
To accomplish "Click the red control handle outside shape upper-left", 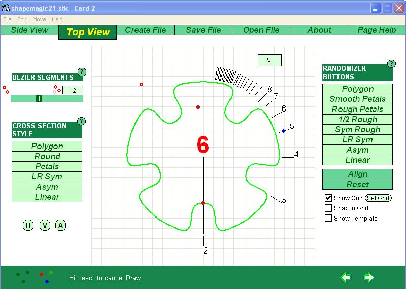I will click(141, 84).
